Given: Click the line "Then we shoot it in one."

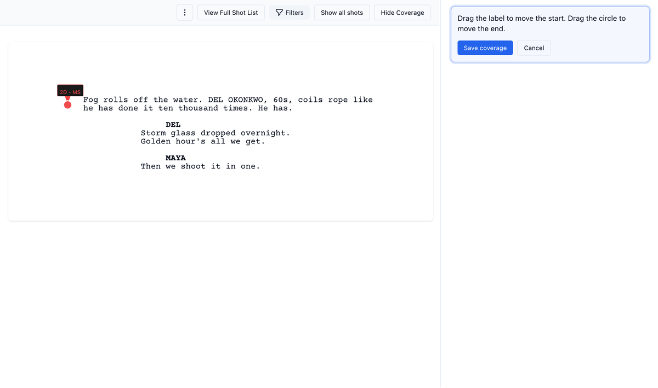Looking at the screenshot, I should (x=200, y=166).
